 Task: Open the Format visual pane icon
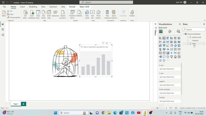(x=170, y=31)
